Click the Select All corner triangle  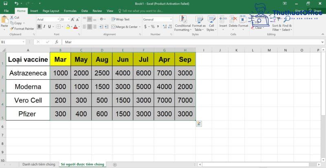pyautogui.click(x=3, y=50)
